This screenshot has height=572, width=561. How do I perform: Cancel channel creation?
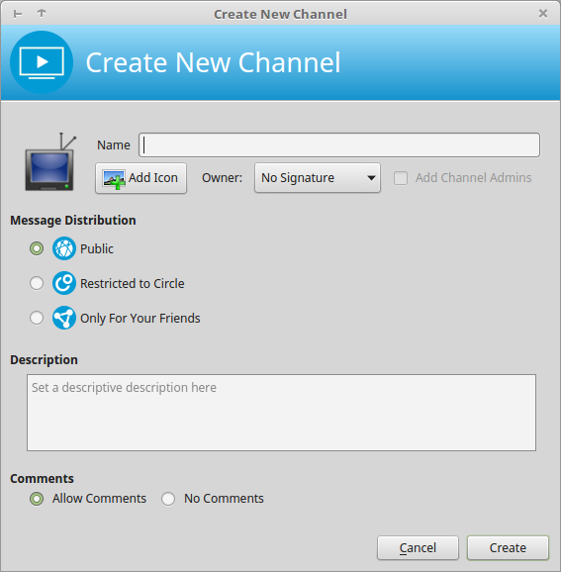click(418, 547)
